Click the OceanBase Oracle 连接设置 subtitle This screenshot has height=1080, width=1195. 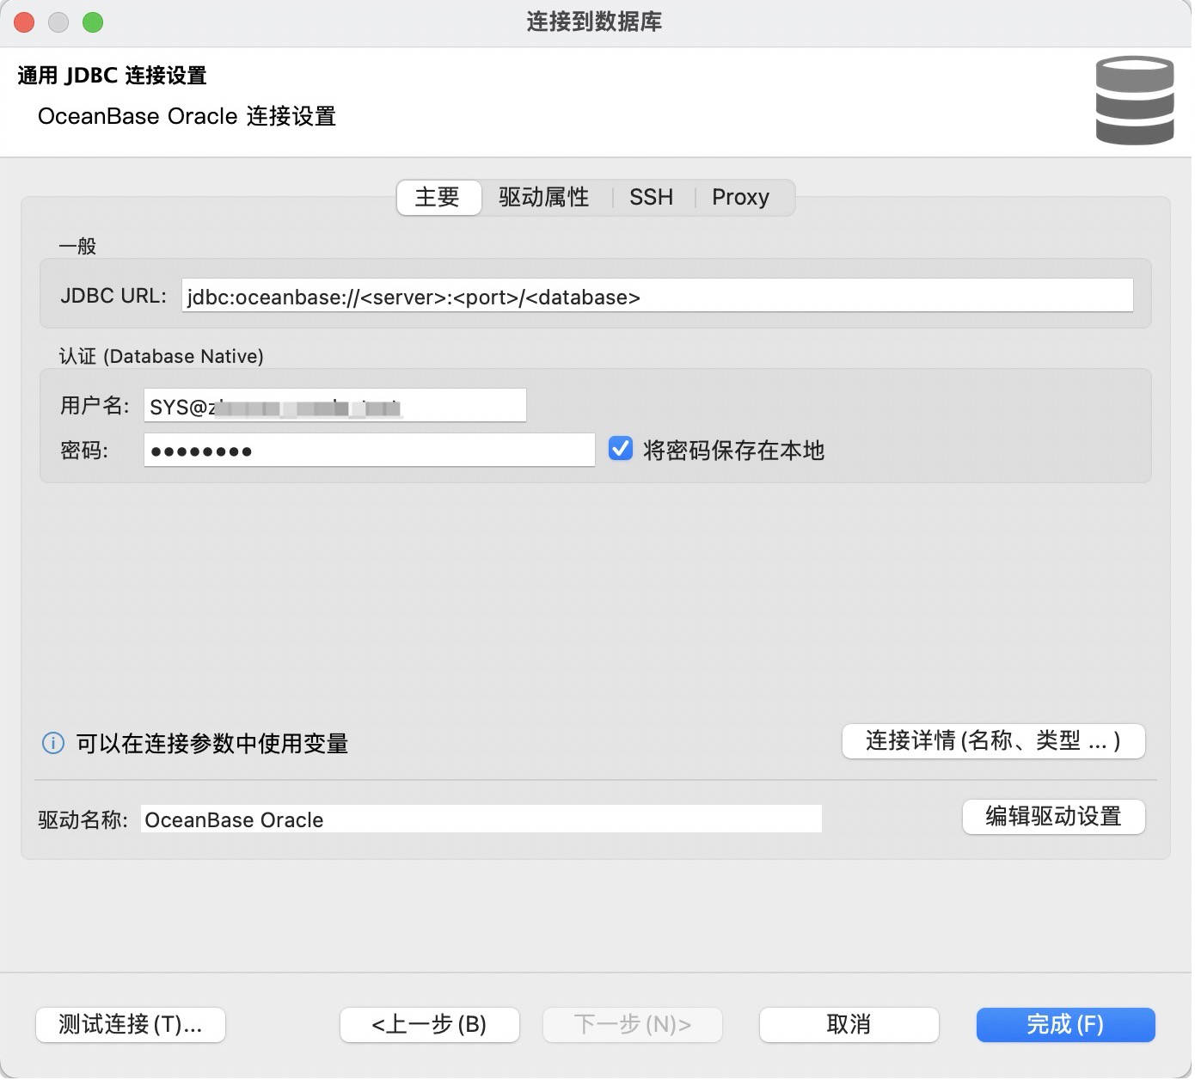187,116
